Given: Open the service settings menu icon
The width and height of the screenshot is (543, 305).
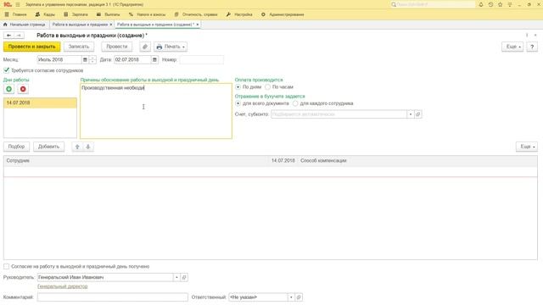Looking at the screenshot, I should (510, 4).
